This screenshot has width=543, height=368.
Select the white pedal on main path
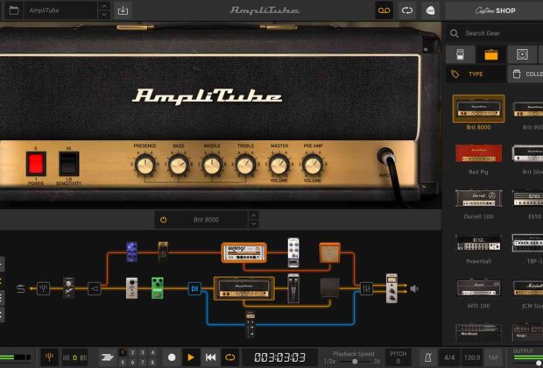coord(131,287)
